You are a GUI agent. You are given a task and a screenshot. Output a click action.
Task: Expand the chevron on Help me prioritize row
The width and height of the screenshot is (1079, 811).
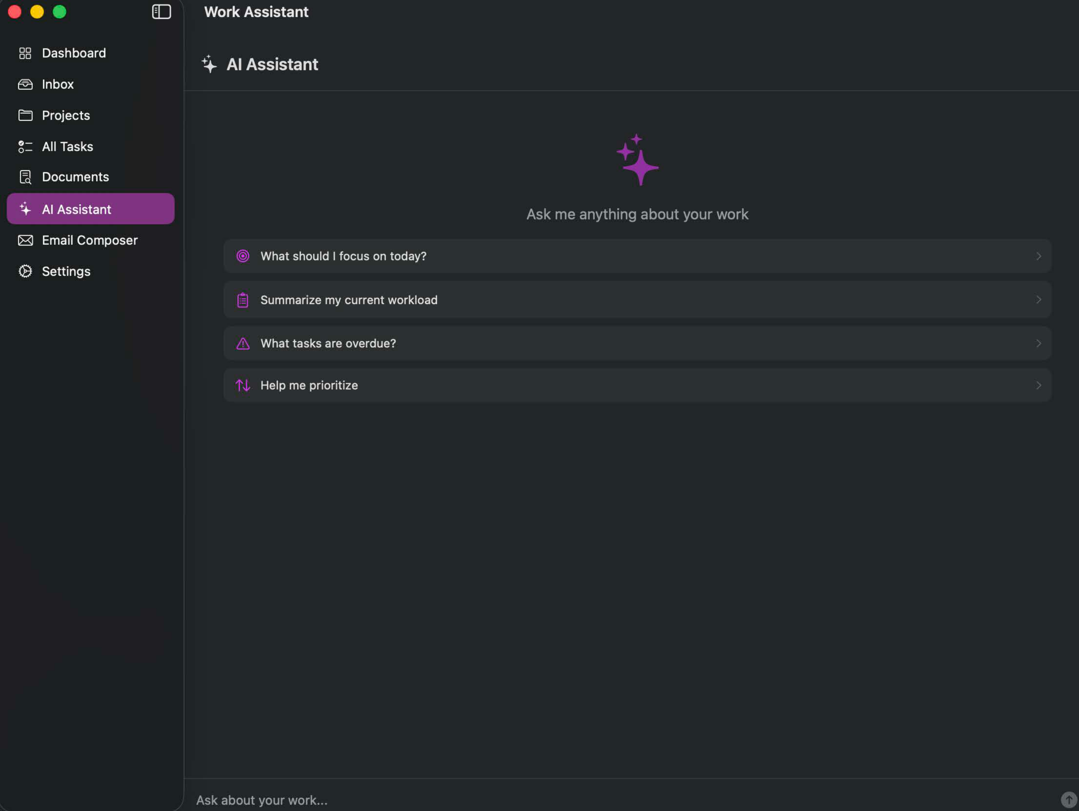[x=1038, y=385]
